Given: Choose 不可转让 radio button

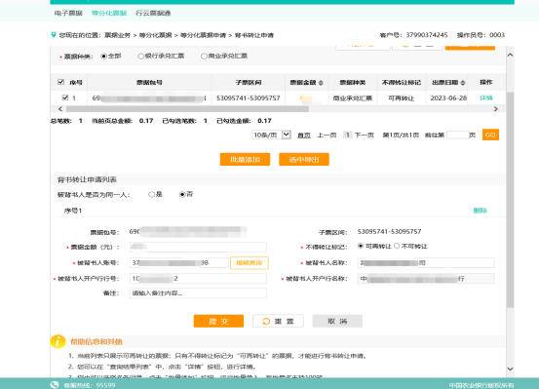Looking at the screenshot, I should click(x=397, y=246).
